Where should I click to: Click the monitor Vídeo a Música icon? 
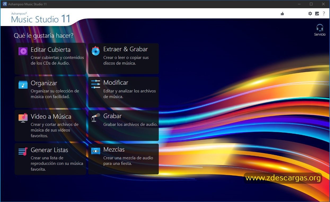pos(23,118)
